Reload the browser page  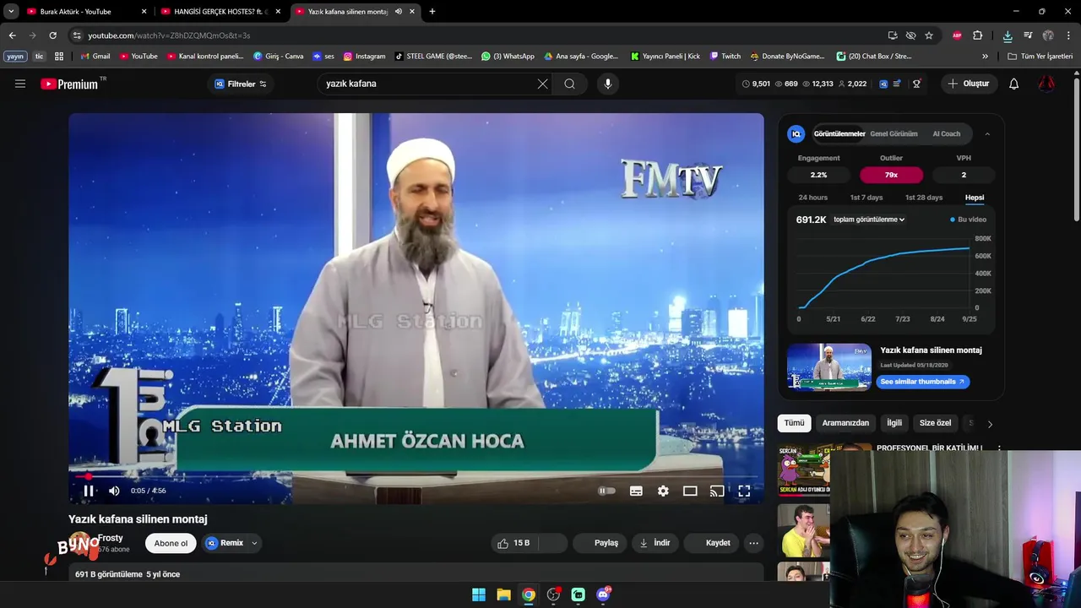52,35
